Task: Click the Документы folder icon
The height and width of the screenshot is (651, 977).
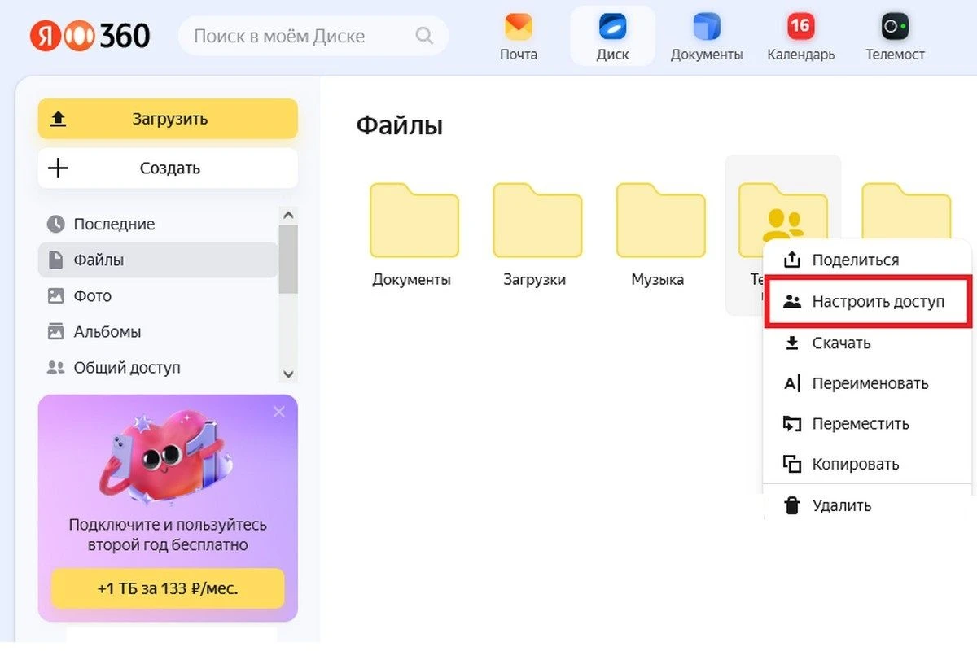Action: coord(414,220)
